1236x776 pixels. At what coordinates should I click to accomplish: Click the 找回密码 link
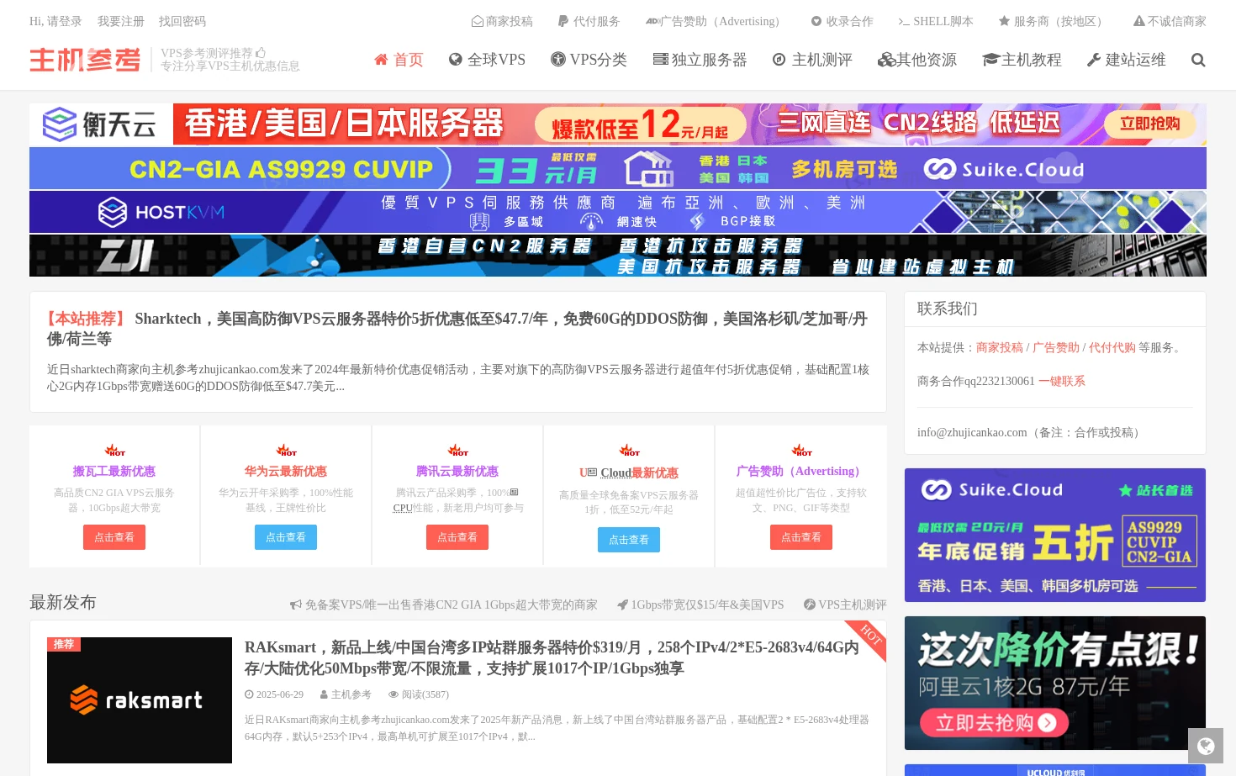pos(182,21)
